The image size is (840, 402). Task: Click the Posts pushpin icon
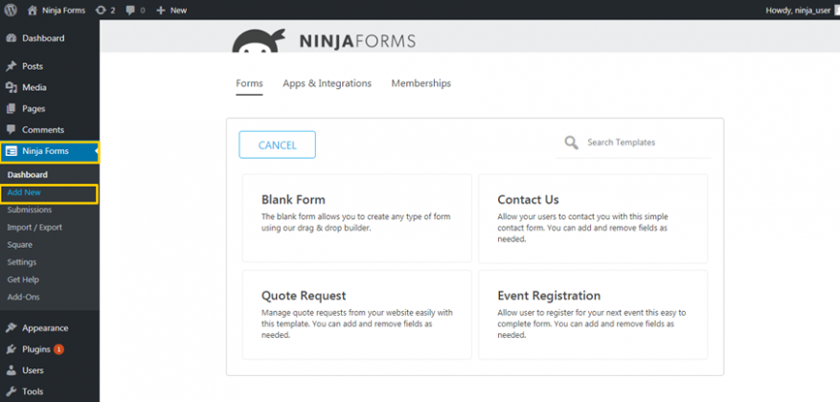[x=11, y=66]
